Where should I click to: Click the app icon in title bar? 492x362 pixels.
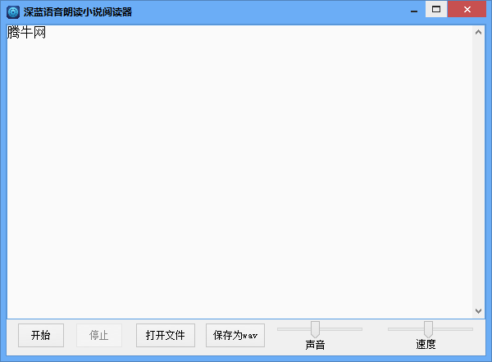[13, 12]
